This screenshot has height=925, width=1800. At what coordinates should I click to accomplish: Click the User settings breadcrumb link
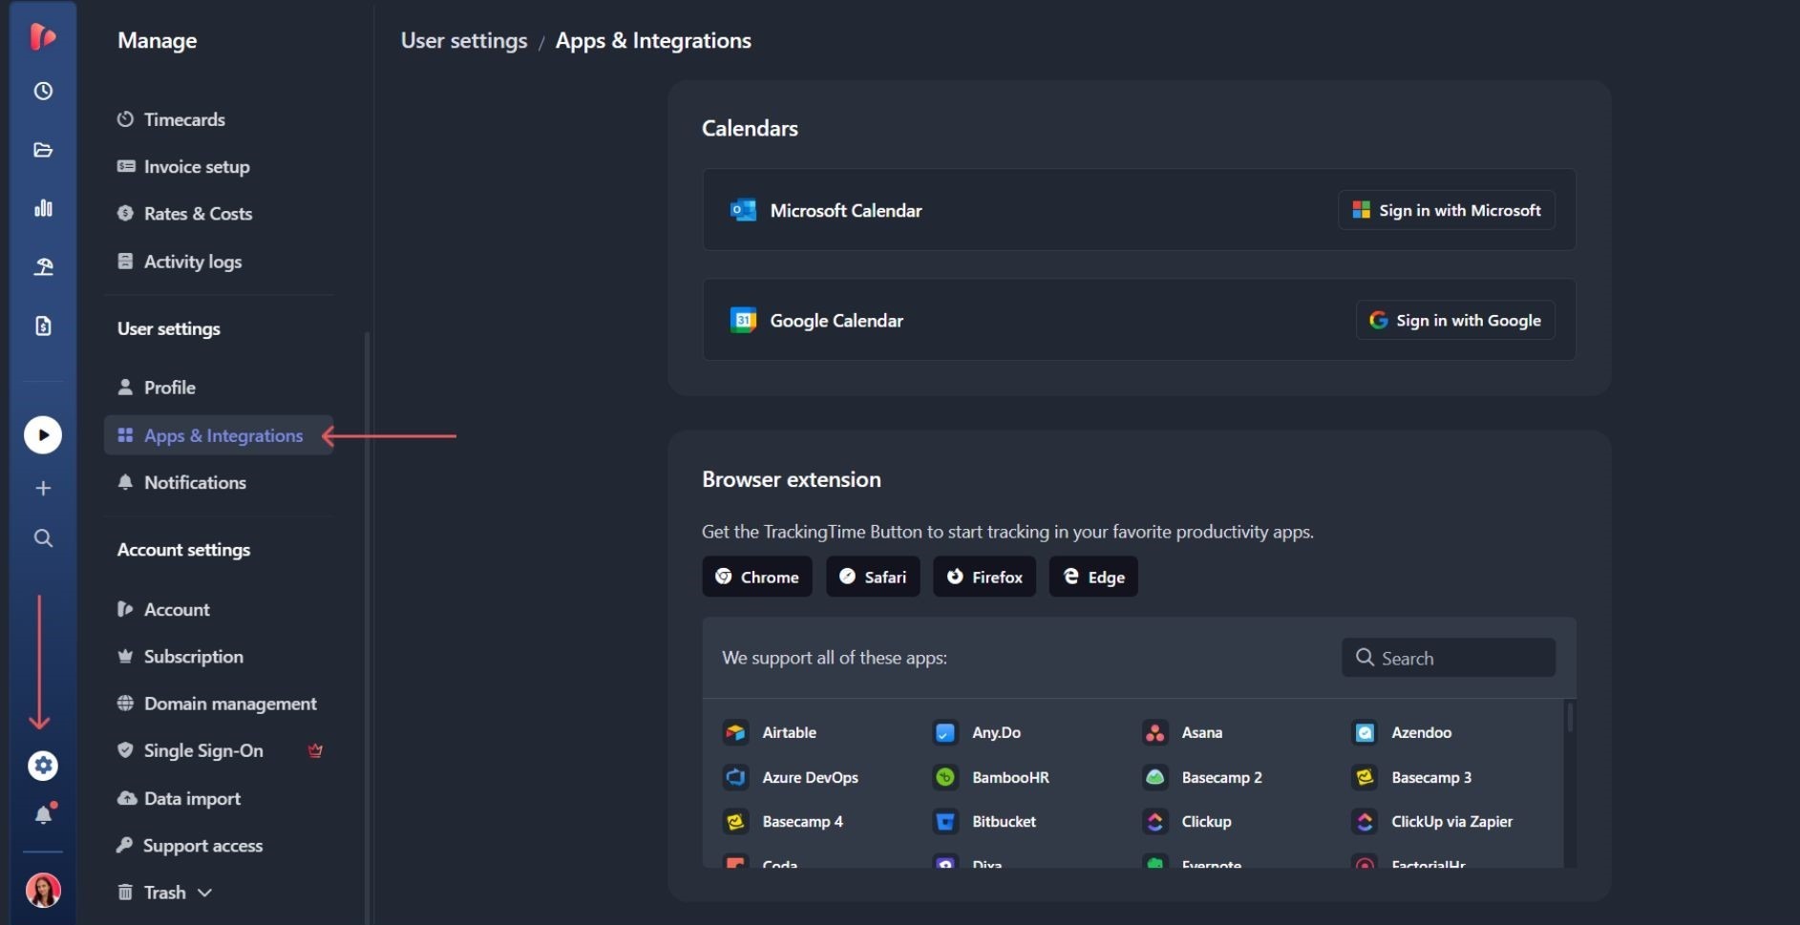tap(464, 40)
